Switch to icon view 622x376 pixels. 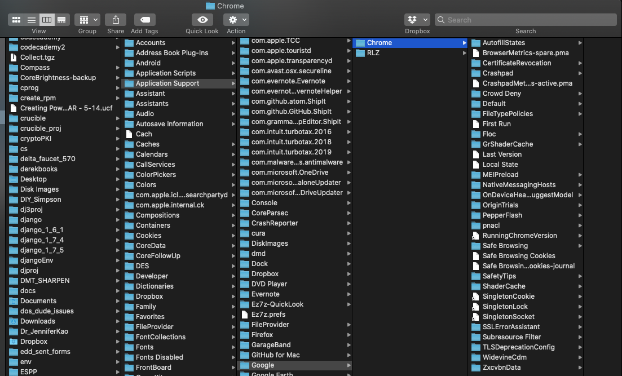point(16,19)
